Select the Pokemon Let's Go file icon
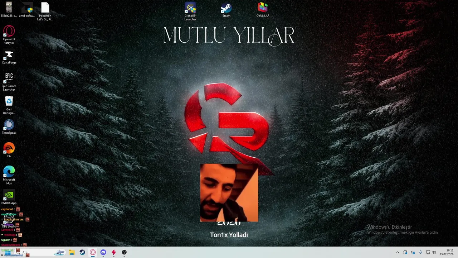 click(x=45, y=11)
